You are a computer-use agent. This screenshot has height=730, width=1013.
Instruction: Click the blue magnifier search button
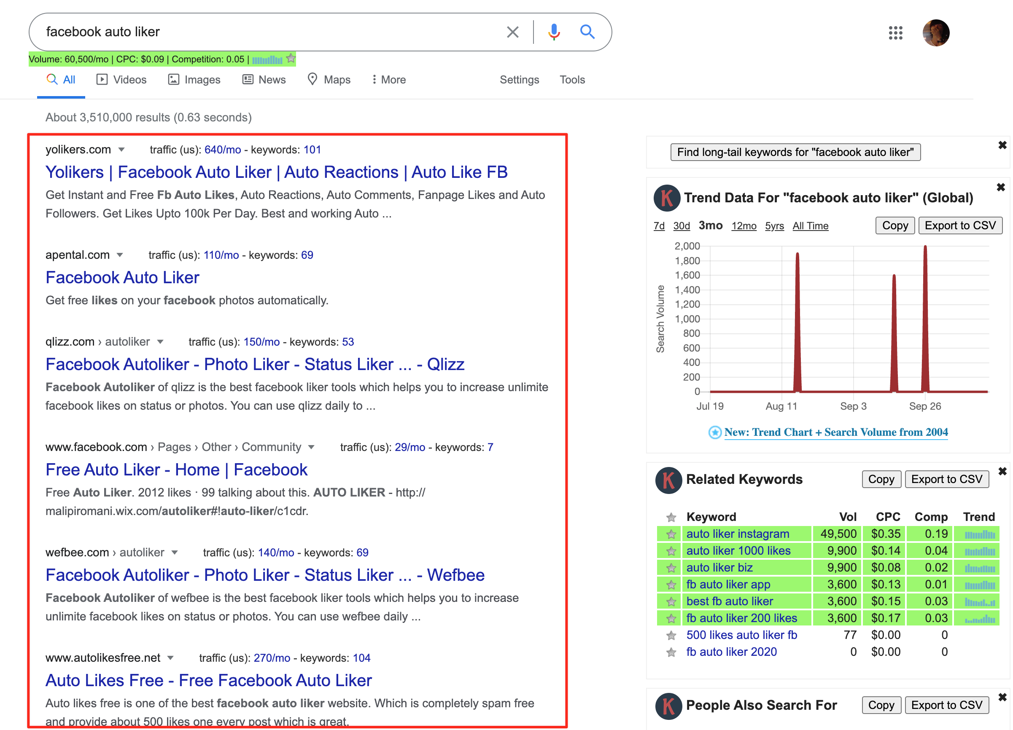[x=587, y=32]
